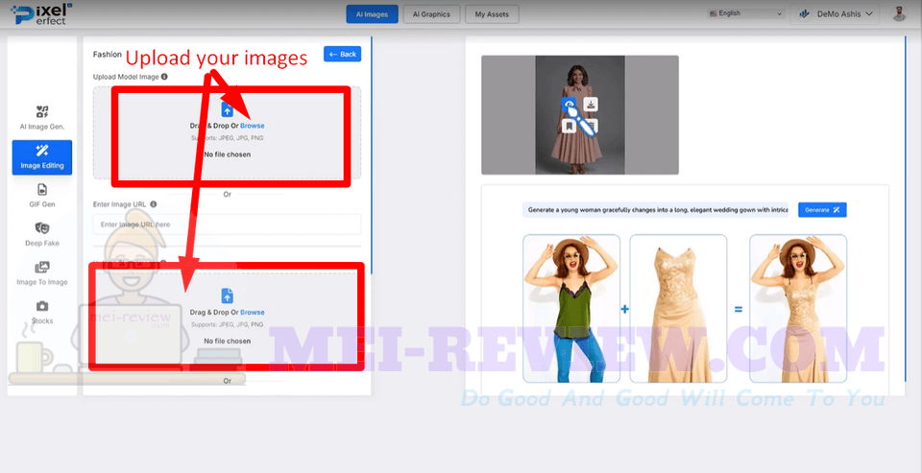Open the Image To Image tool

point(41,273)
